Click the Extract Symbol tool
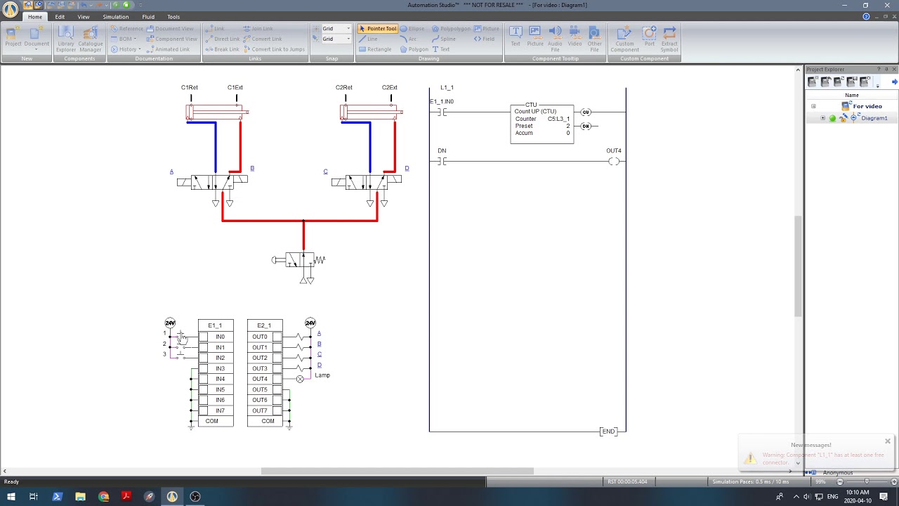Screen dimensions: 899x506 click(x=669, y=38)
